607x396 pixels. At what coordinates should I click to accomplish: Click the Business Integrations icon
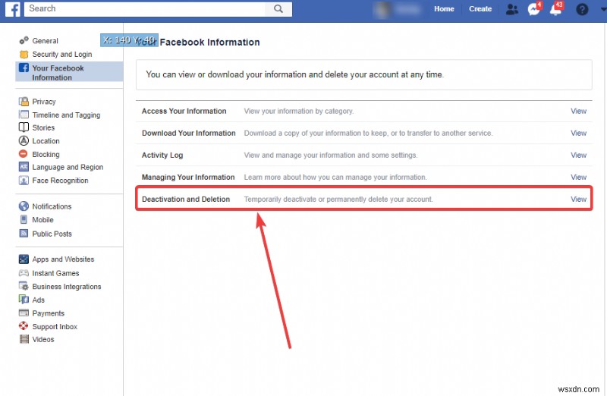(24, 287)
